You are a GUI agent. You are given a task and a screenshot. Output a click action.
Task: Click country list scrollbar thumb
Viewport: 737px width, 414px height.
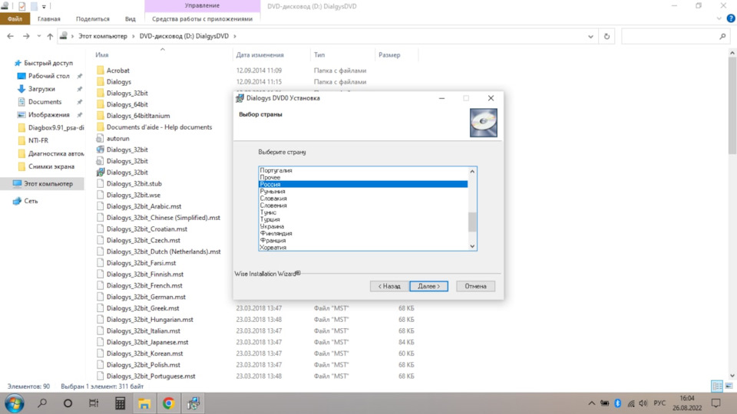click(x=472, y=222)
